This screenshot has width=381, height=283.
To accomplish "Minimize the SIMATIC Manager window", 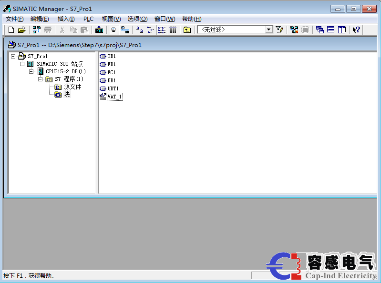I will pos(338,9).
